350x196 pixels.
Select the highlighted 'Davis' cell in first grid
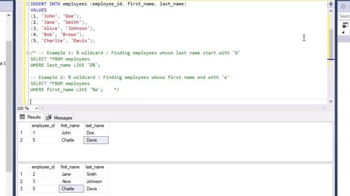96,140
